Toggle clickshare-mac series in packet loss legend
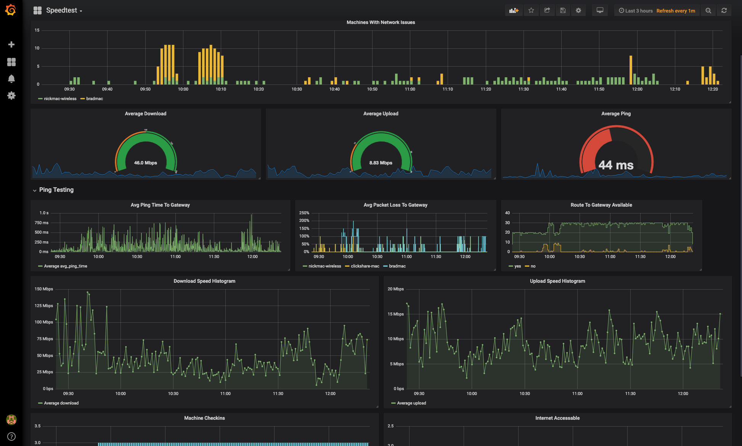The height and width of the screenshot is (446, 742). click(x=365, y=266)
